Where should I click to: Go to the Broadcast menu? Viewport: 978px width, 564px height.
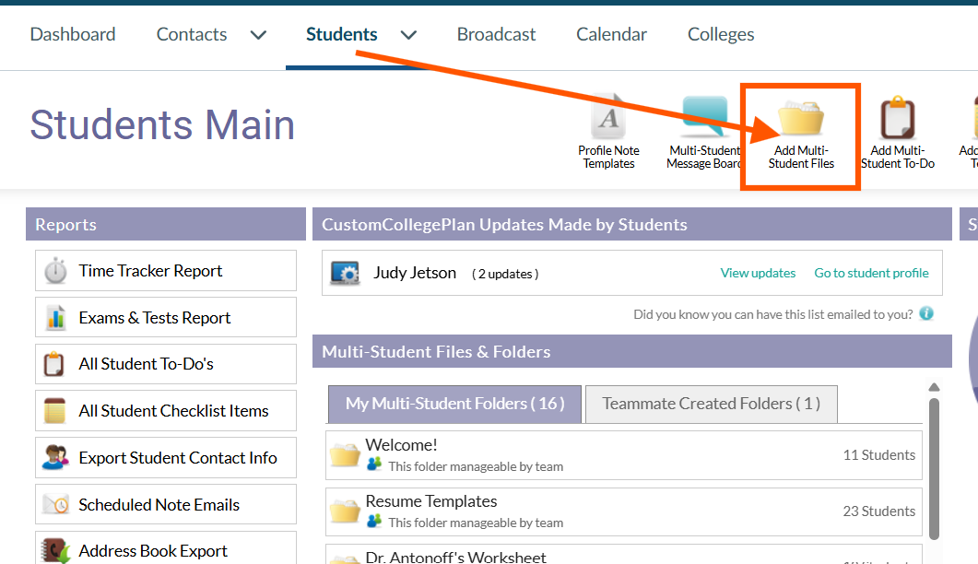[496, 34]
